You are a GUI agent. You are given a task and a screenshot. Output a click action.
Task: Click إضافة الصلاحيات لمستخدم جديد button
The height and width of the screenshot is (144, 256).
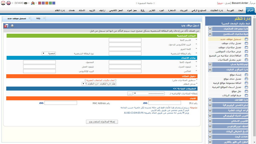(x=102, y=122)
